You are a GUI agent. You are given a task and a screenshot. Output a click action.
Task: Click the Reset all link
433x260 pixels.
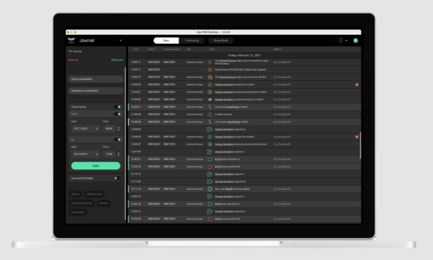click(73, 60)
